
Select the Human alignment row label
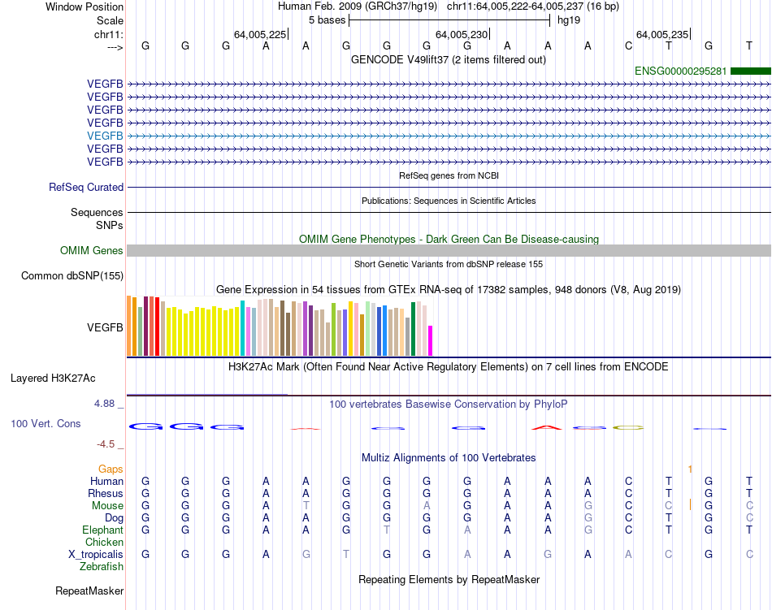pos(106,482)
